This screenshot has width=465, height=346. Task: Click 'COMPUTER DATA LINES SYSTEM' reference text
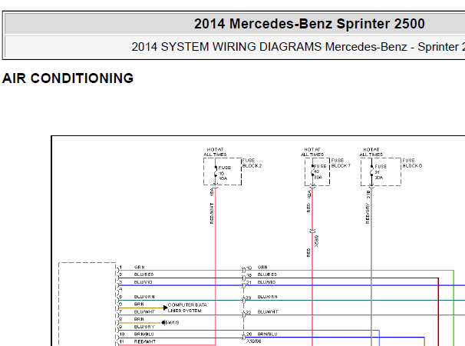click(187, 308)
